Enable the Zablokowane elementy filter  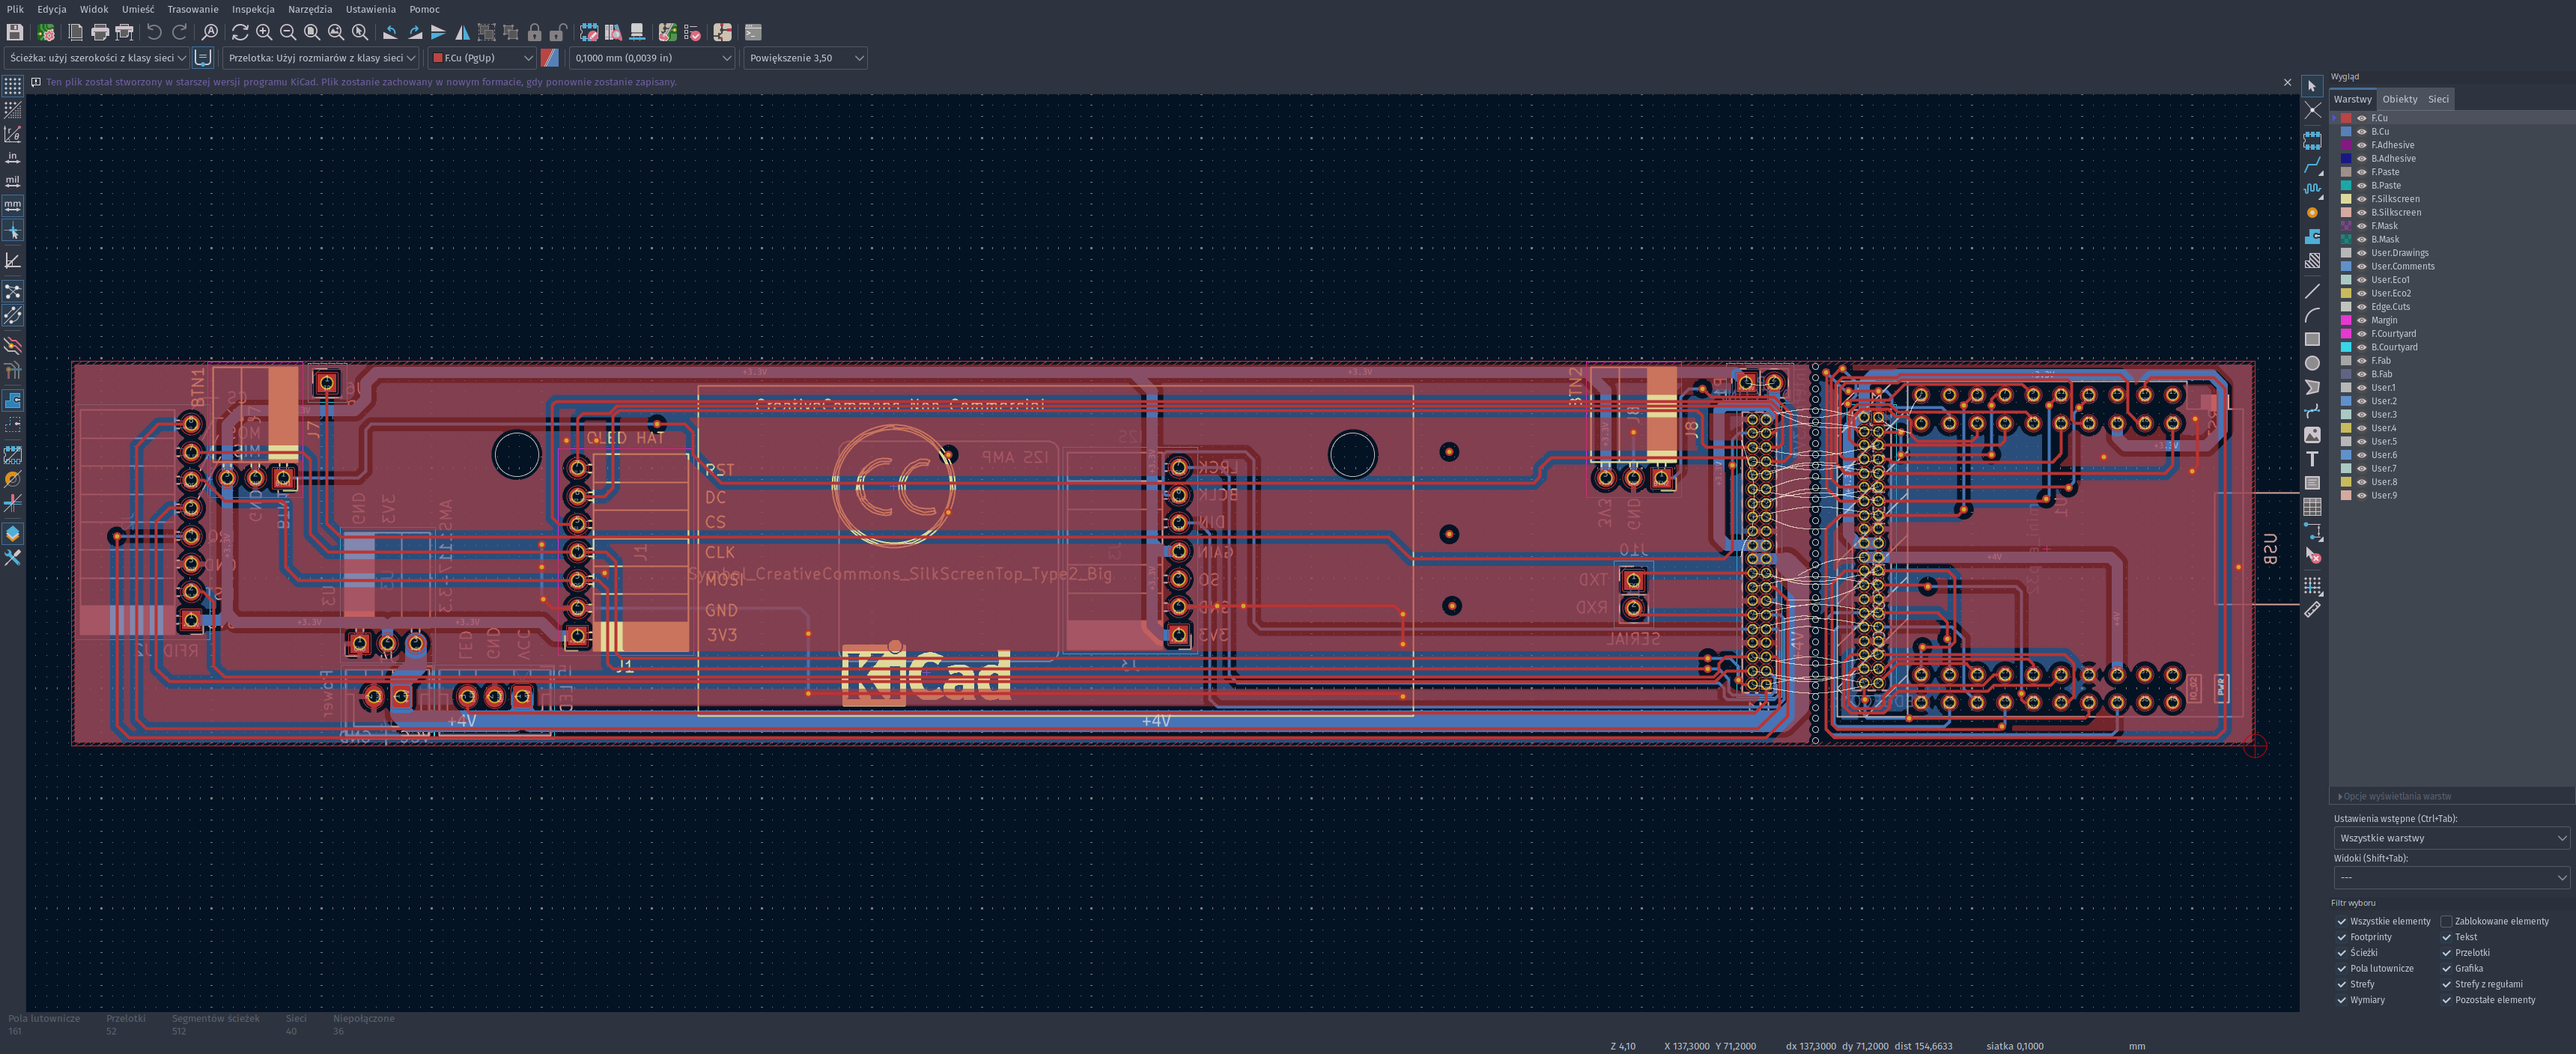(x=2446, y=921)
